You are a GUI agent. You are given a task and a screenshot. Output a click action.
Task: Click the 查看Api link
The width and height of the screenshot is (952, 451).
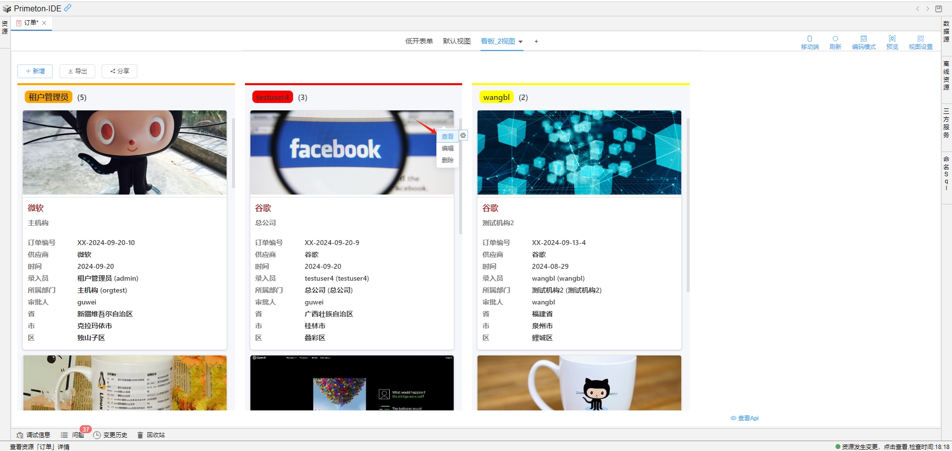point(745,418)
